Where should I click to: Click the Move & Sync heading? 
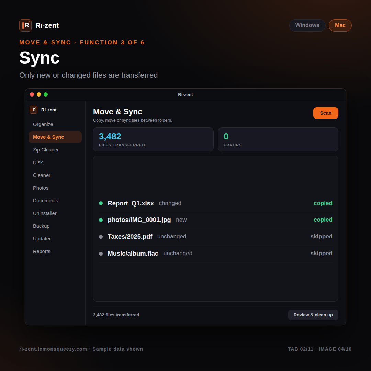click(117, 112)
